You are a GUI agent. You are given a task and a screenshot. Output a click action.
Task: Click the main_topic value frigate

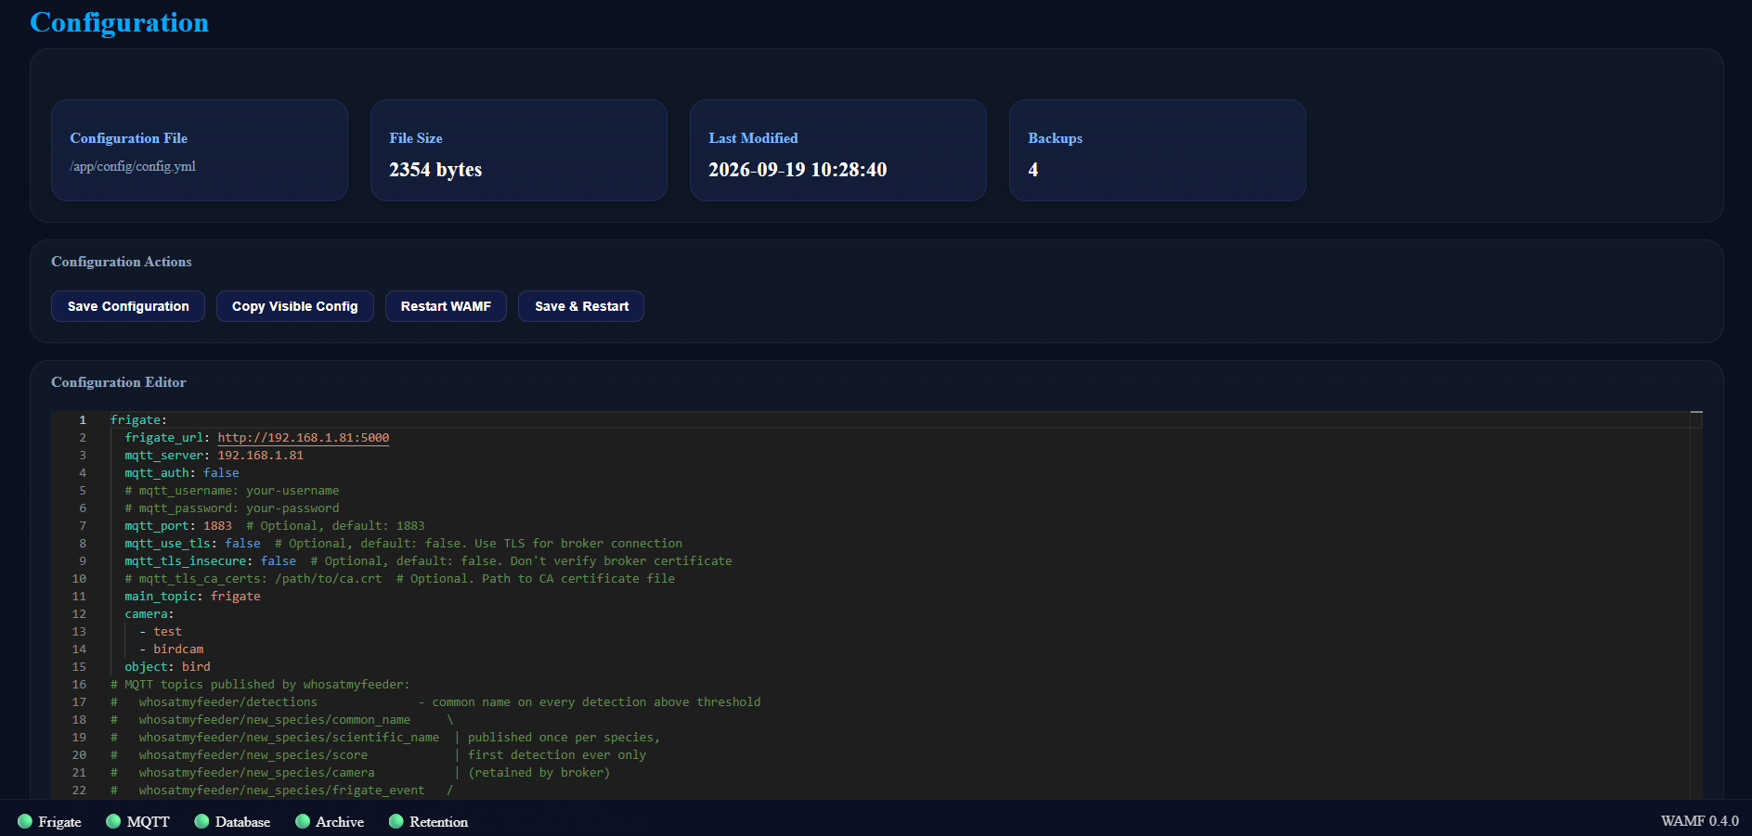(236, 597)
